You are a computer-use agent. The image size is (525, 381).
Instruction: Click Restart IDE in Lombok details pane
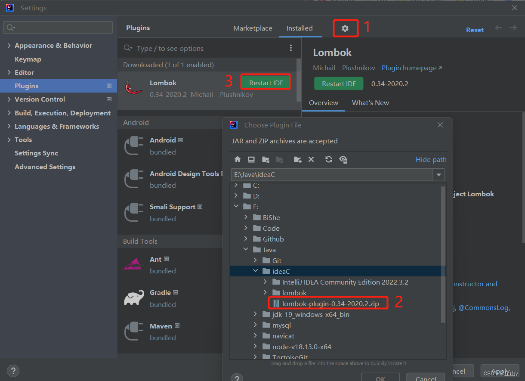coord(339,84)
